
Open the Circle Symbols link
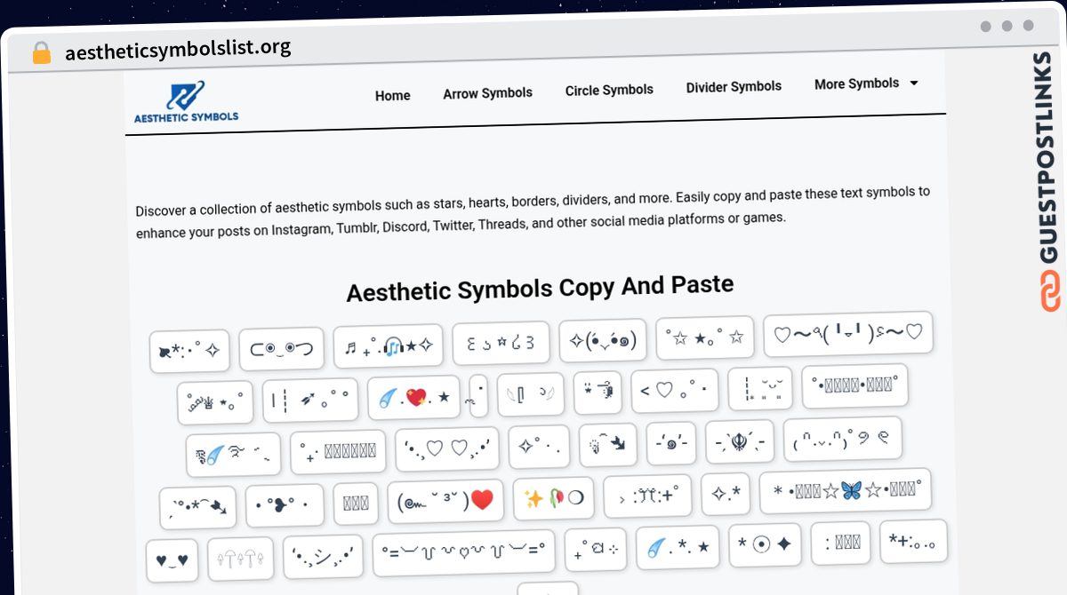coord(609,90)
